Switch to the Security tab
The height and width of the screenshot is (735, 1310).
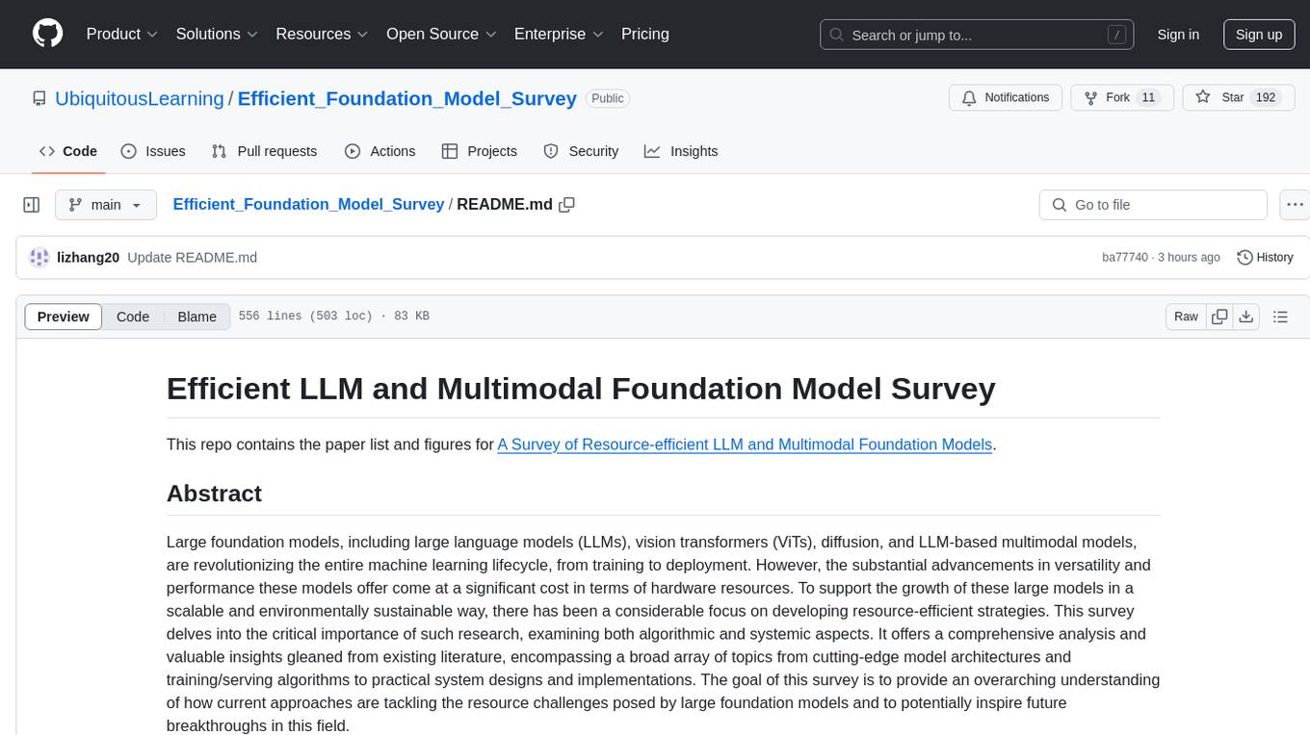coord(581,151)
